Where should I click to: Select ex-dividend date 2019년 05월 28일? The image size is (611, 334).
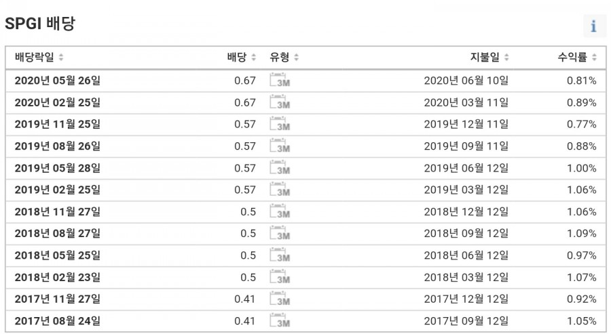pos(58,168)
